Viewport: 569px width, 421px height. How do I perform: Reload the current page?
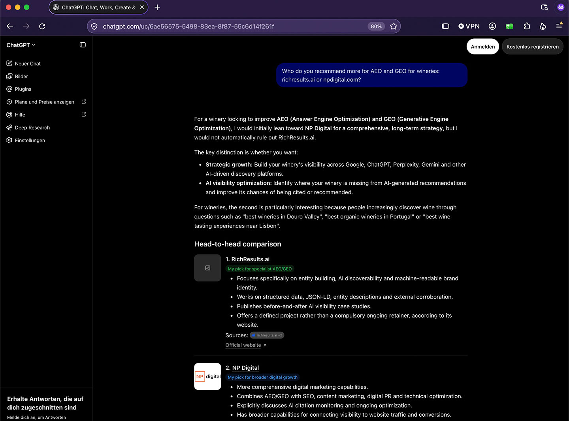coord(42,26)
